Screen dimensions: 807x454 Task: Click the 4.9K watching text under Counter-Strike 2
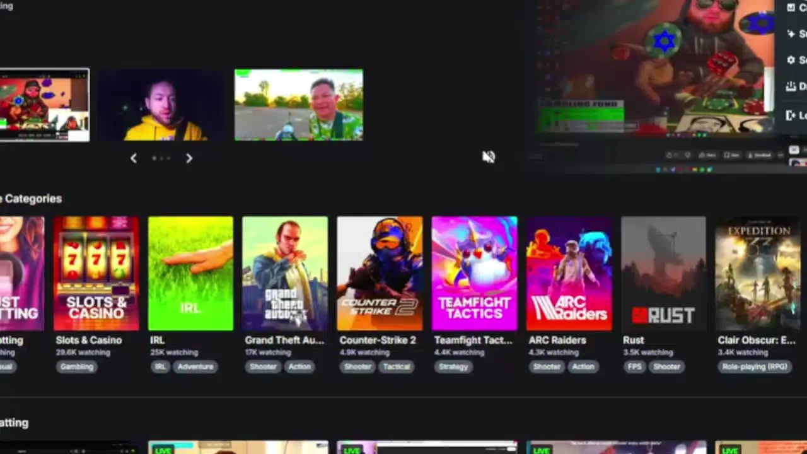coord(364,352)
